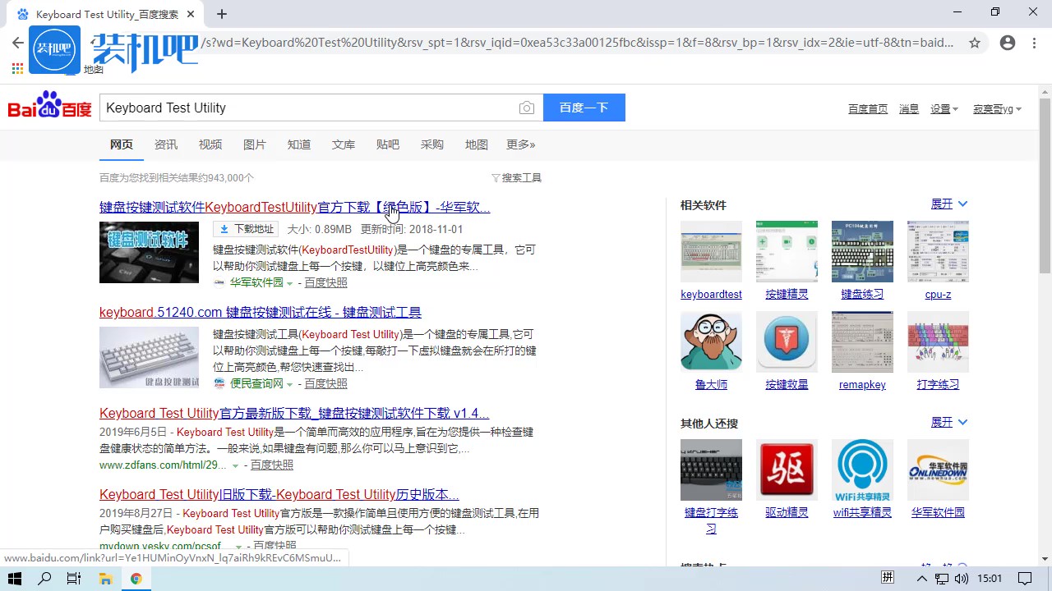Open new browser tab
Image resolution: width=1052 pixels, height=591 pixels.
tap(222, 14)
